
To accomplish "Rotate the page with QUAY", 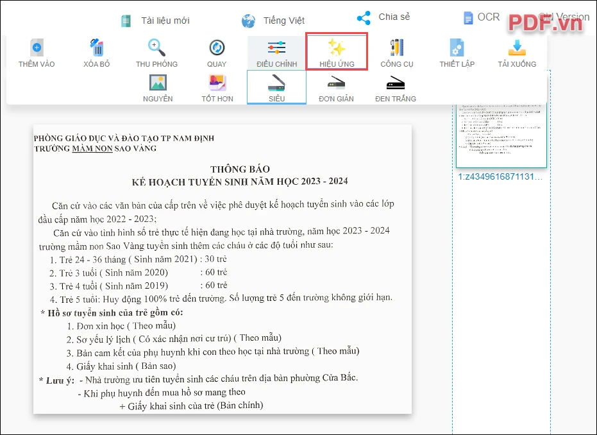I will 217,53.
